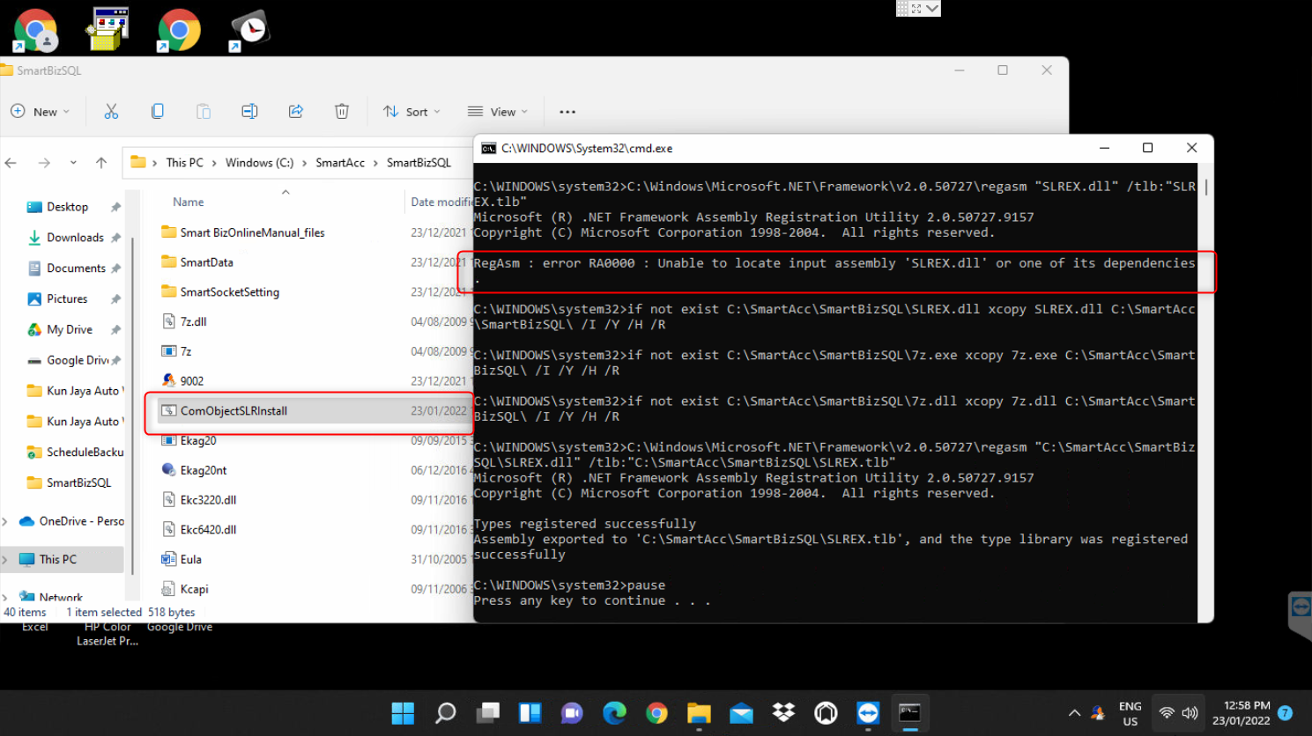1312x736 pixels.
Task: Open Widgets on the taskbar
Action: 530,712
